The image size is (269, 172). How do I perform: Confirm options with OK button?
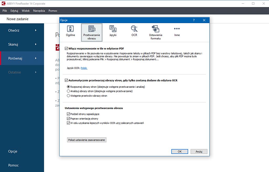pyautogui.click(x=180, y=152)
